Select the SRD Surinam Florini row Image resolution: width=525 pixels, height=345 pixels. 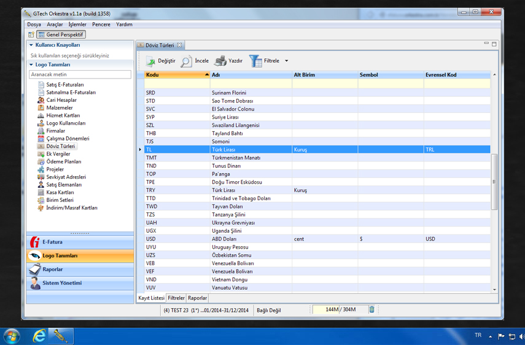tap(317, 93)
